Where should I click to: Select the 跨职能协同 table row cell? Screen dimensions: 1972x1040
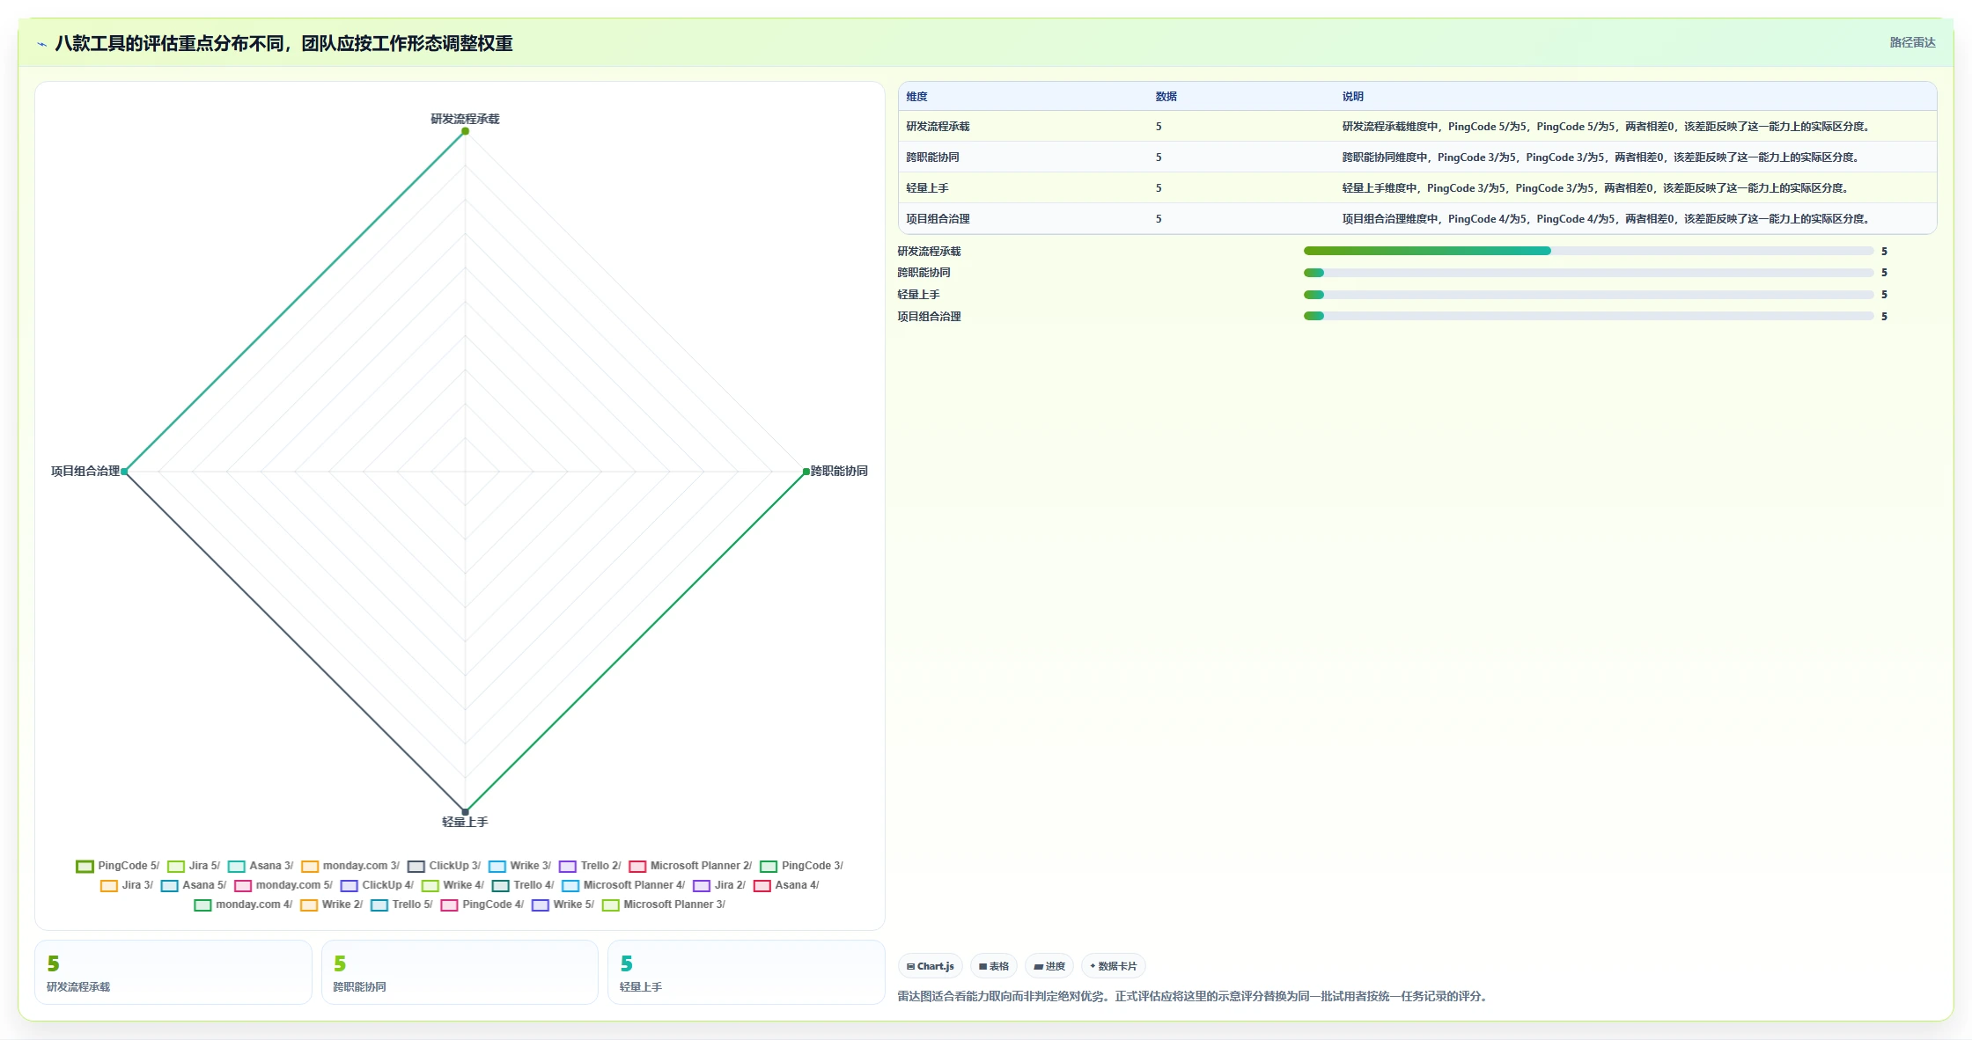tap(932, 157)
